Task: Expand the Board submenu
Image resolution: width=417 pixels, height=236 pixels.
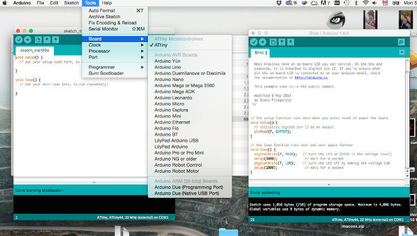Action: pyautogui.click(x=115, y=39)
